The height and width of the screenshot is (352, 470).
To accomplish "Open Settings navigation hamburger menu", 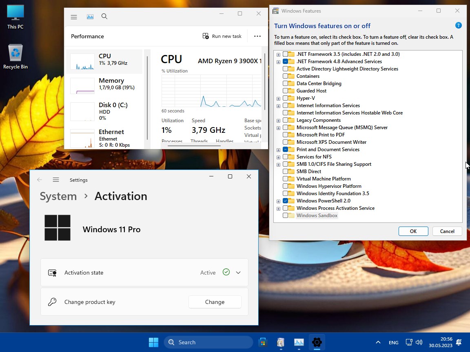I will point(56,180).
